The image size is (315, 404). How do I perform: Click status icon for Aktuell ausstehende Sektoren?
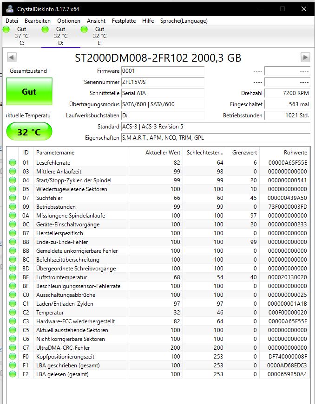point(13,330)
